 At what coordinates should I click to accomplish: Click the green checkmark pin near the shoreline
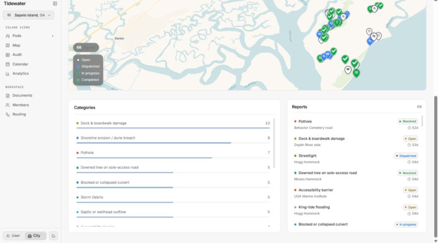[354, 63]
